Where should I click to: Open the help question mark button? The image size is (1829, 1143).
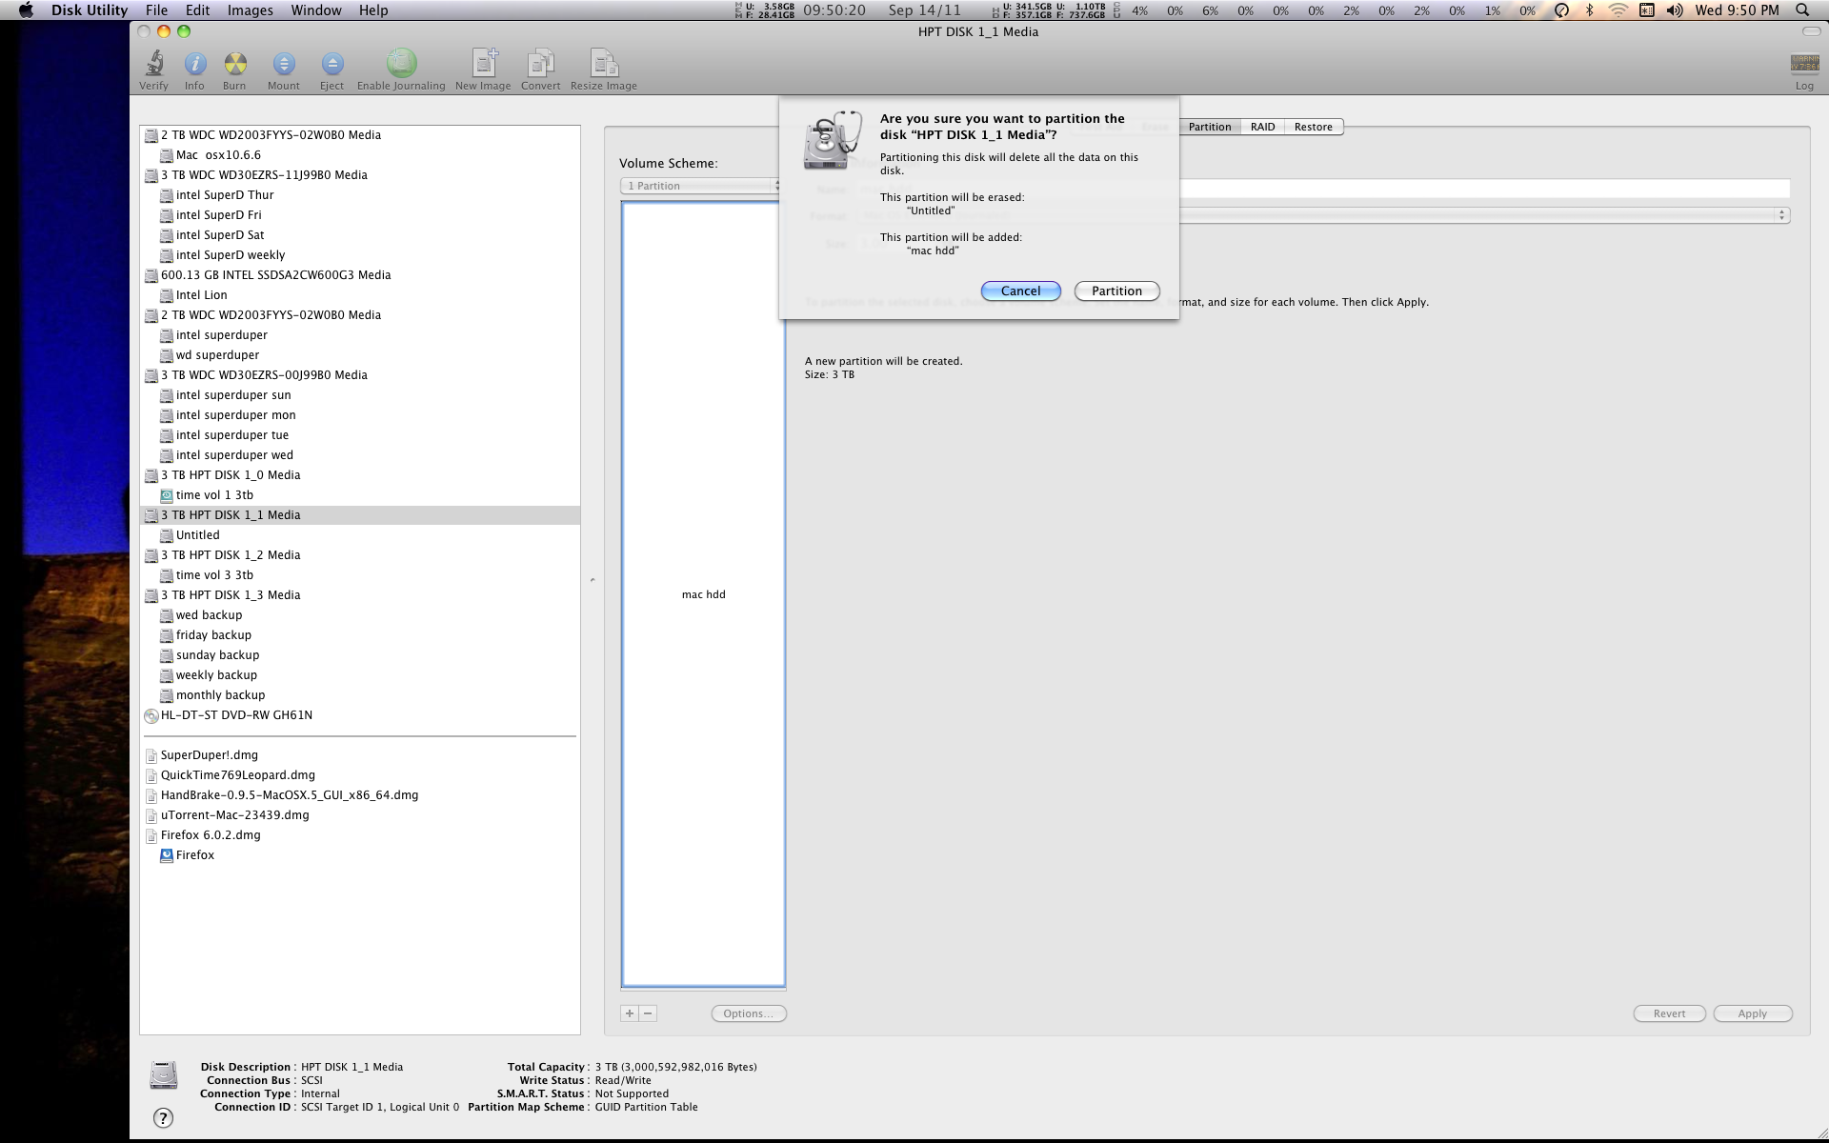click(x=163, y=1117)
